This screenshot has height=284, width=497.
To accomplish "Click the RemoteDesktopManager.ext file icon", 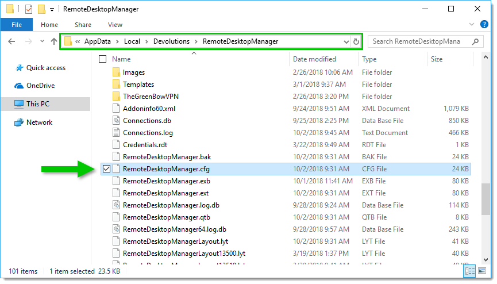I will (x=116, y=193).
